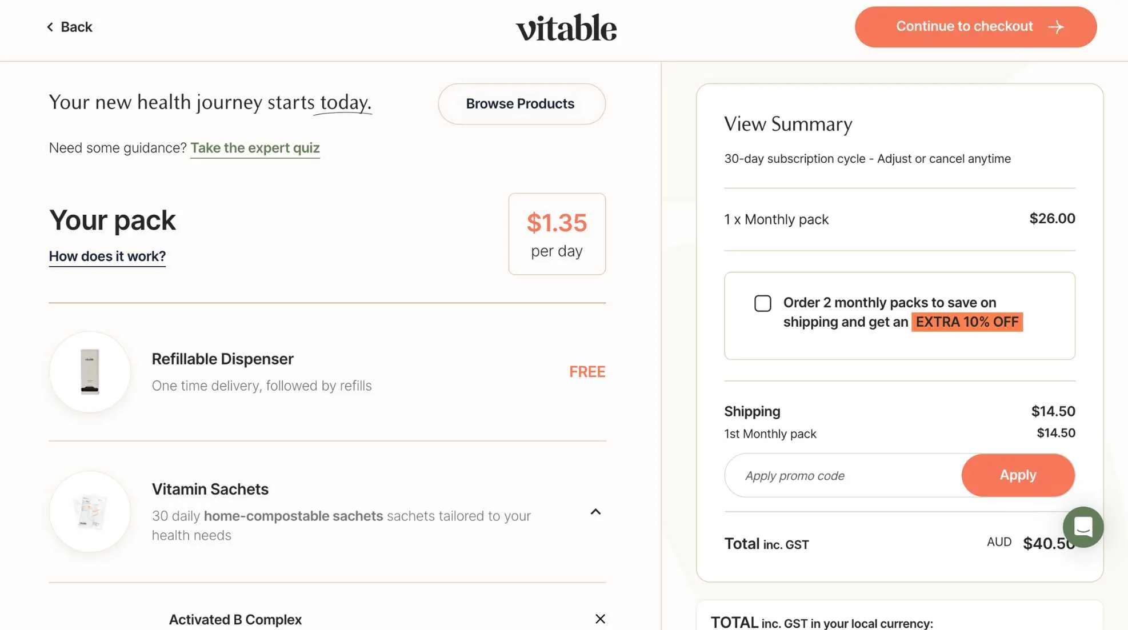This screenshot has width=1128, height=630.
Task: Click the Refillable Dispenser title
Action: 223,359
